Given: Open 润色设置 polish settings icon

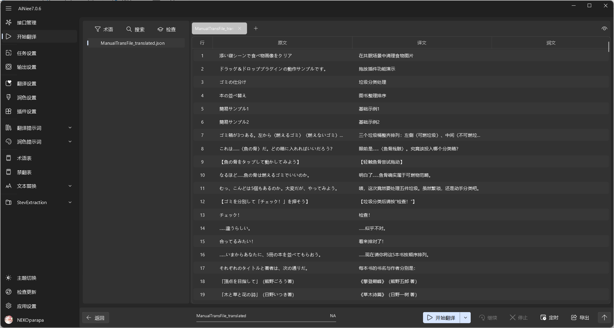Looking at the screenshot, I should coord(9,98).
